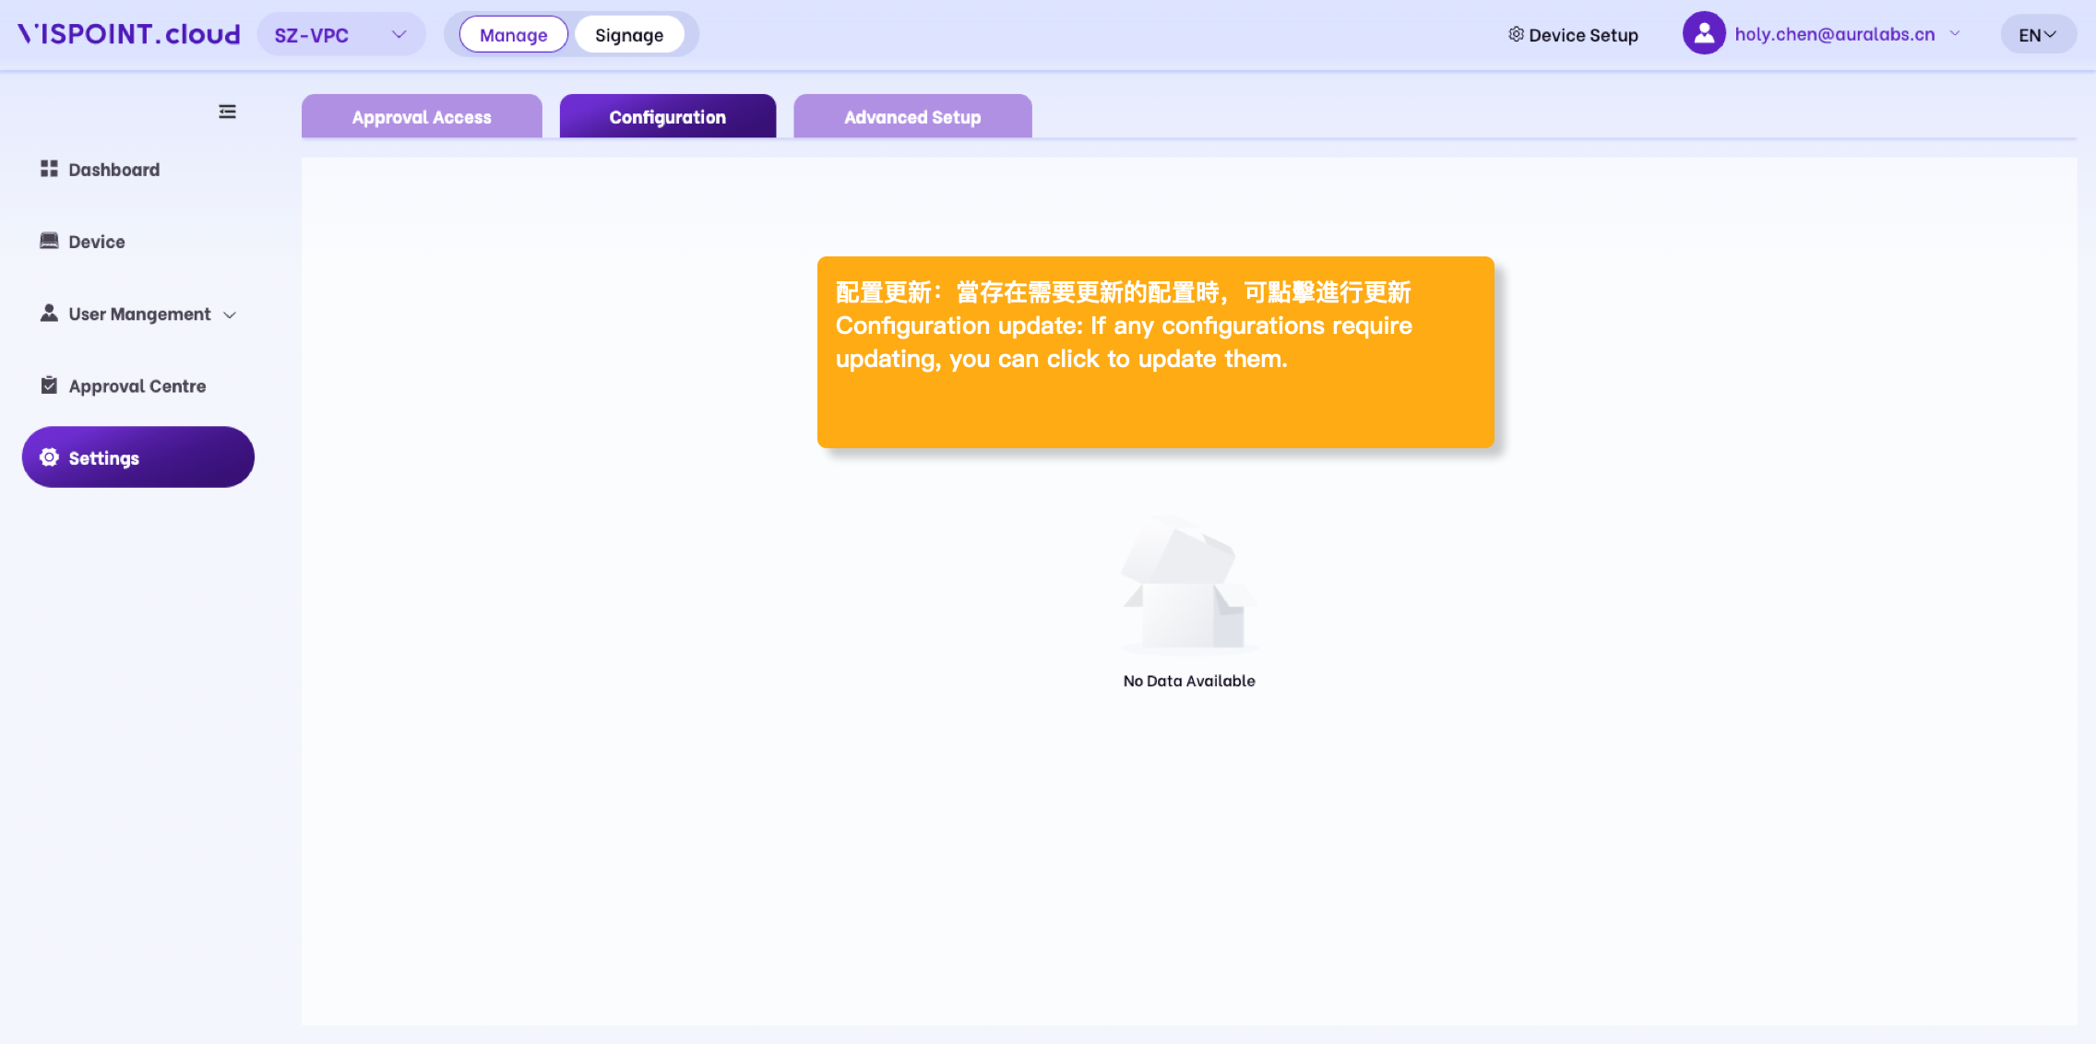Select the Configuration tab
This screenshot has width=2096, height=1044.
coord(667,116)
